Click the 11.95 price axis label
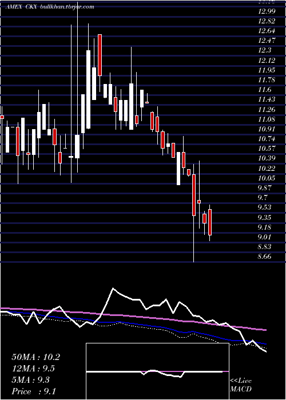The image size is (286, 400). 267,70
